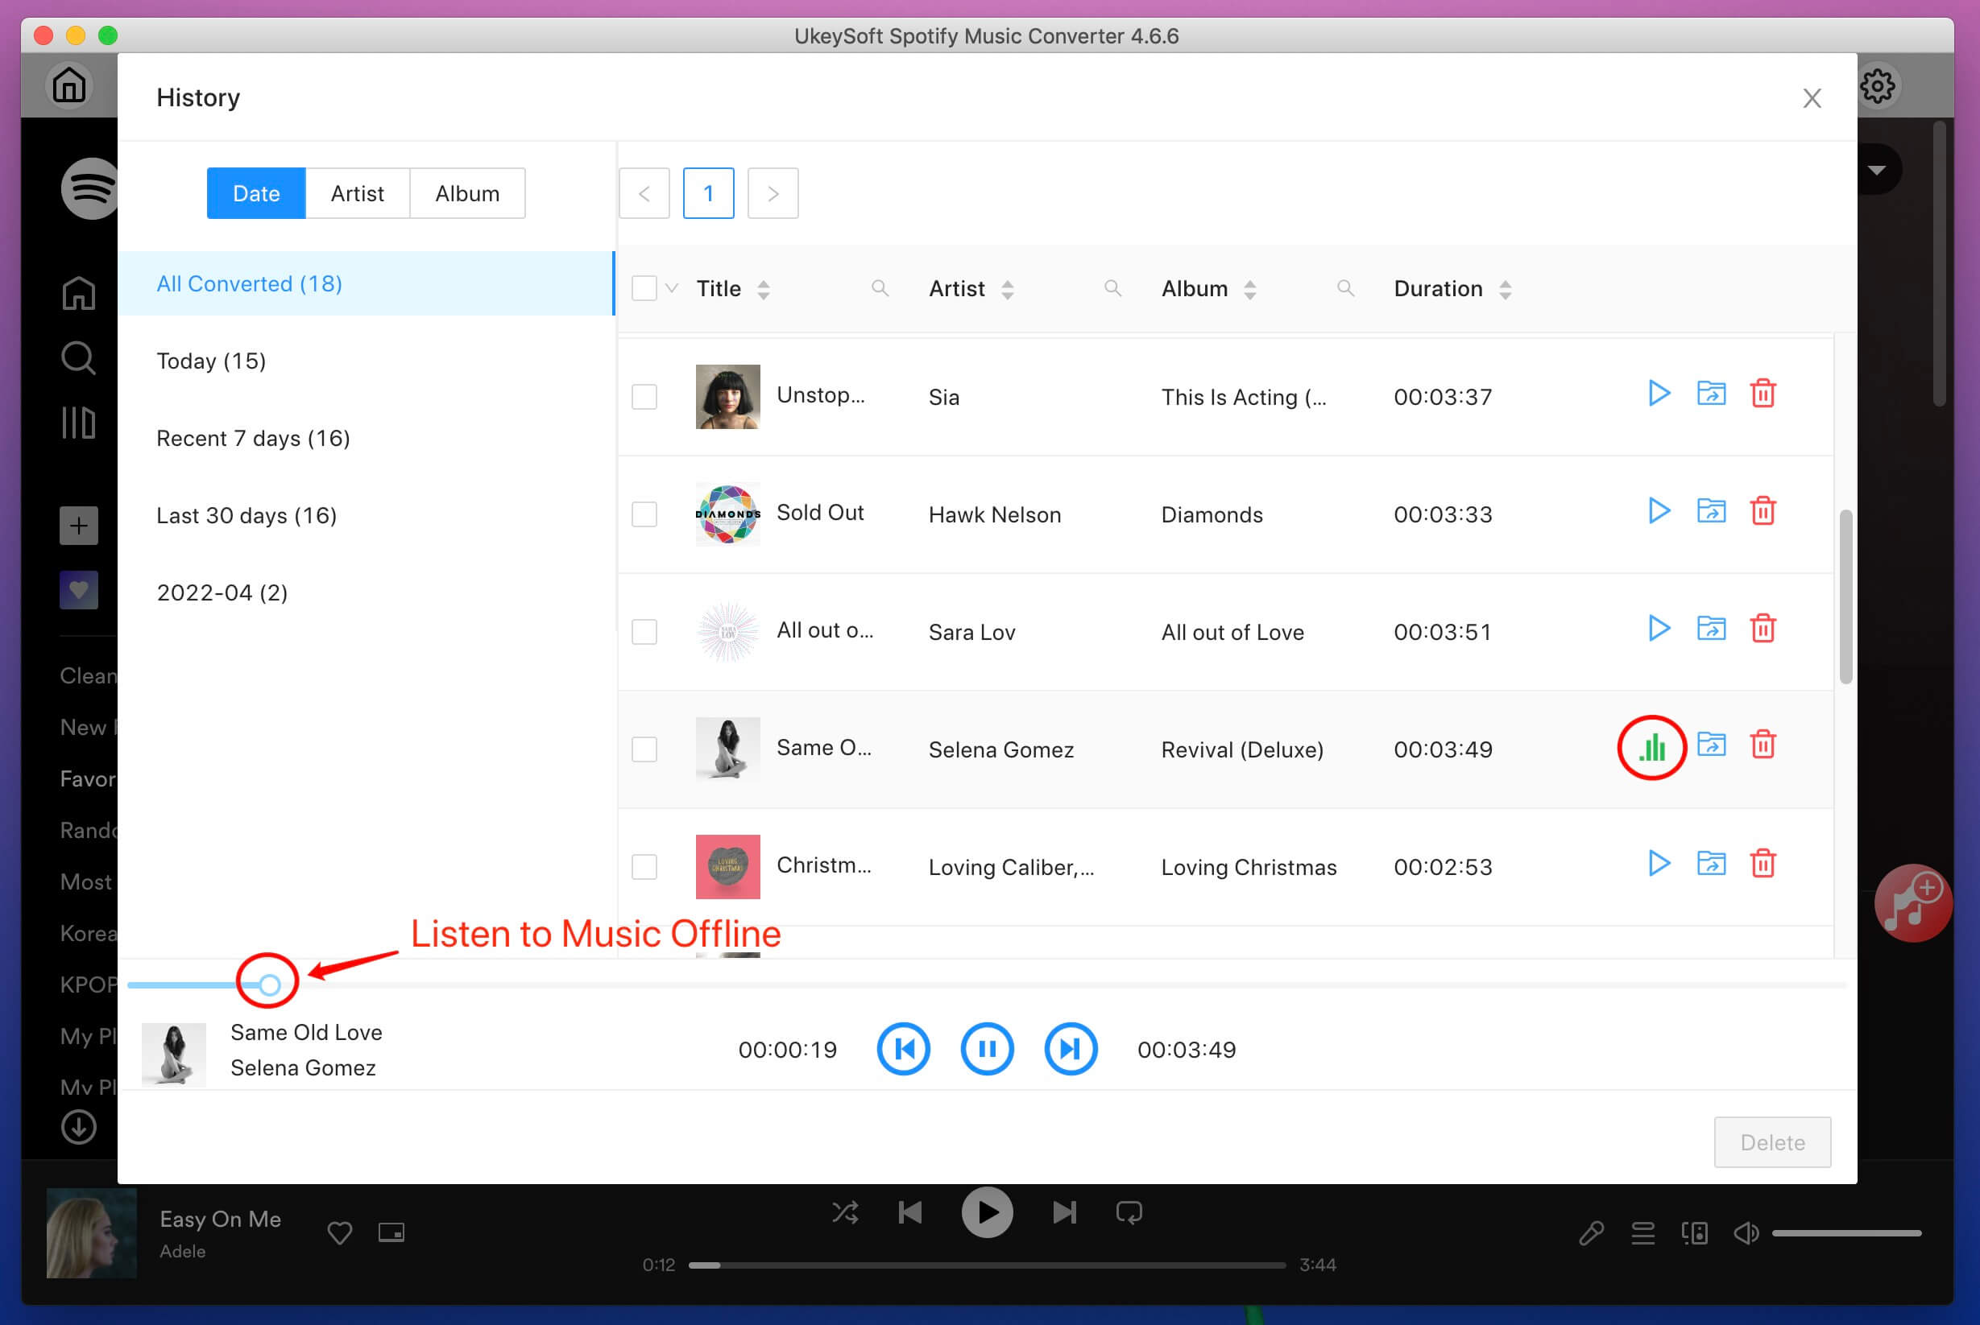Click the settings gear icon top right
Viewport: 1980px width, 1325px height.
(1878, 86)
